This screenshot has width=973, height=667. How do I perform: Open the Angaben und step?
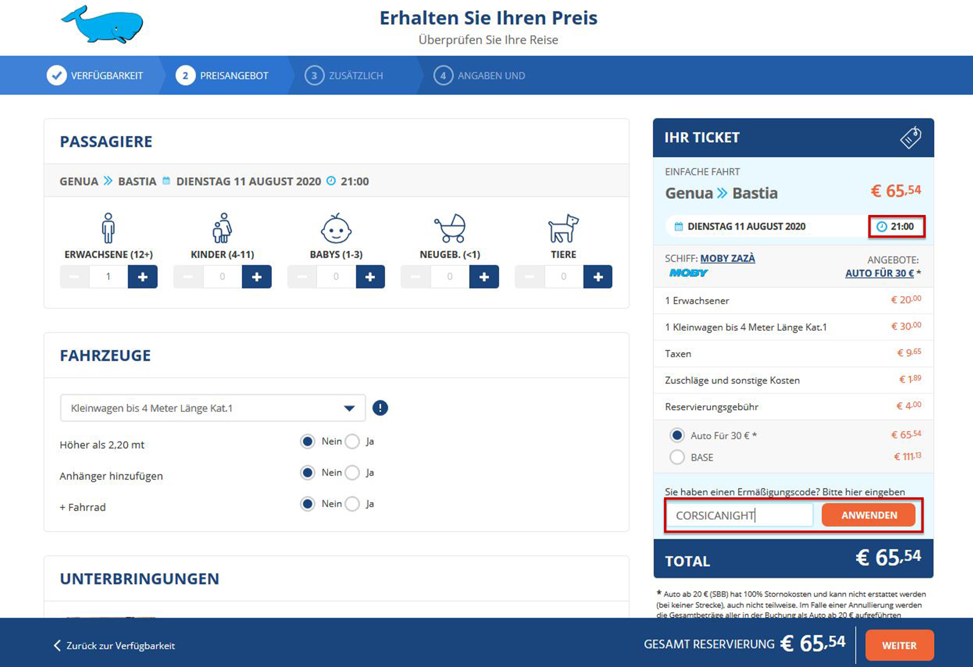pos(479,76)
